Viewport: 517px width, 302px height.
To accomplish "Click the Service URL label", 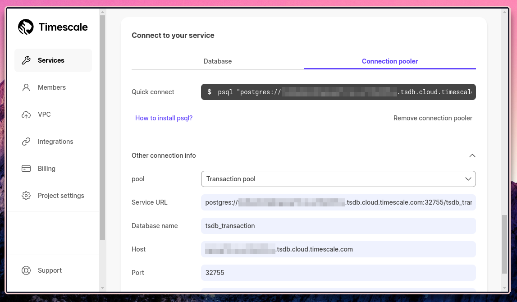I will pos(149,202).
